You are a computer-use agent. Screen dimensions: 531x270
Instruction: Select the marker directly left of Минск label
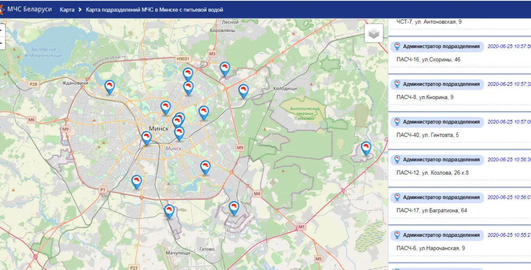(147, 139)
